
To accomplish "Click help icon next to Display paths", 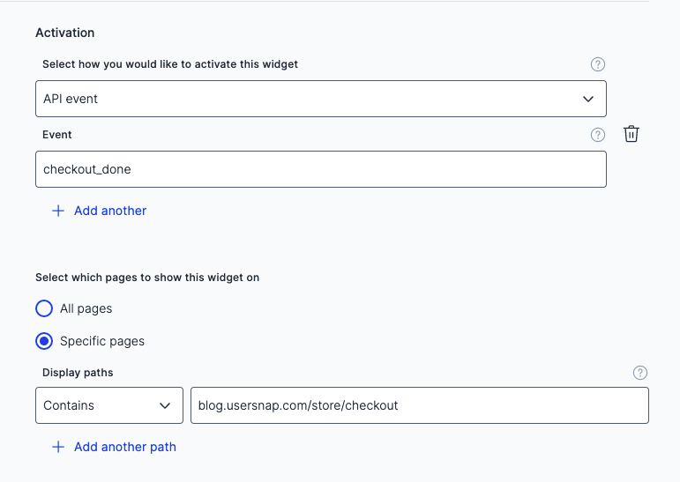I will (640, 373).
